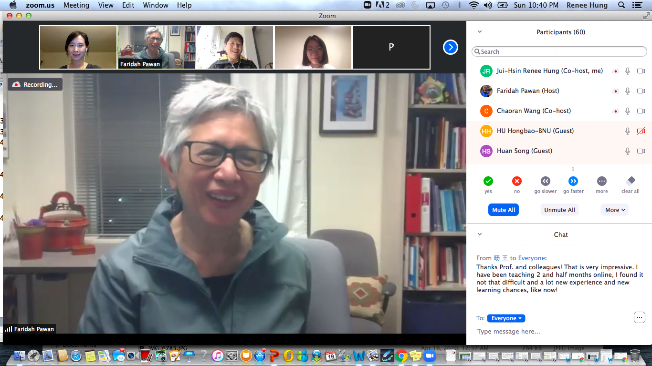Toggle video for Jui-Hsin Renee Hung

tap(641, 71)
